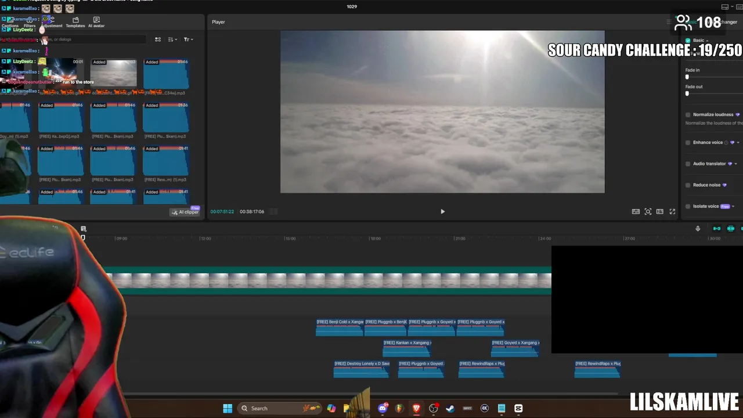This screenshot has height=418, width=743.
Task: Click the taskbar Search box
Action: (x=281, y=408)
